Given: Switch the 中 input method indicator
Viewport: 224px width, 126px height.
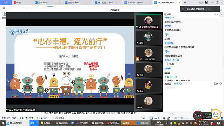Looking at the screenshot, I should pyautogui.click(x=191, y=123).
